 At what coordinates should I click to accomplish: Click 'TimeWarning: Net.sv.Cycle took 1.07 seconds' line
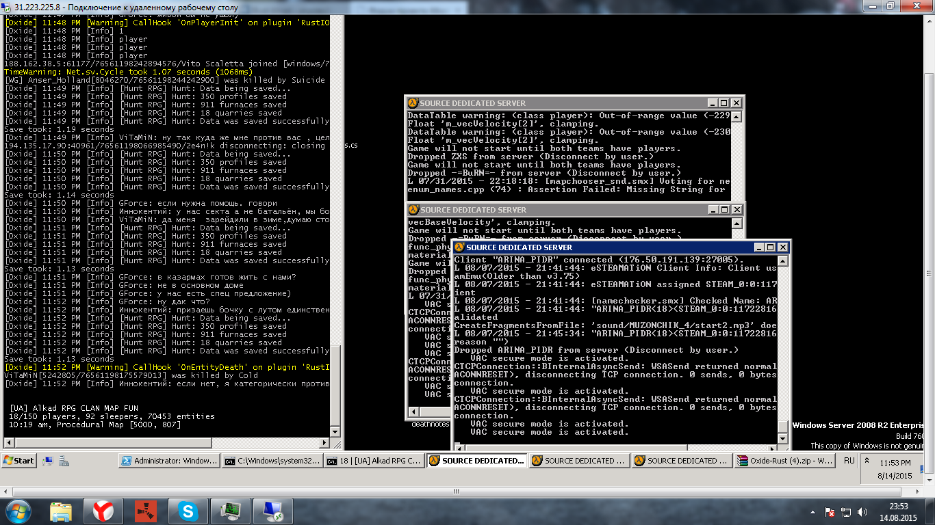point(129,72)
